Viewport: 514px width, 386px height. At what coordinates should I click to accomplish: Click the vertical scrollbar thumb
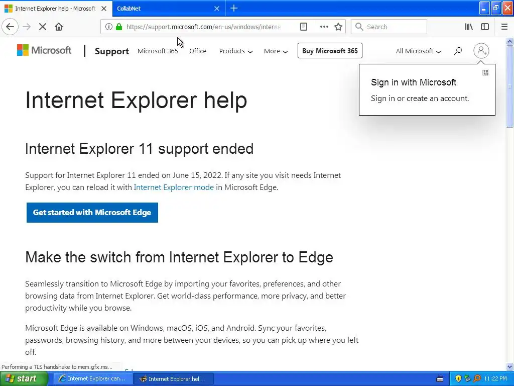[x=509, y=86]
